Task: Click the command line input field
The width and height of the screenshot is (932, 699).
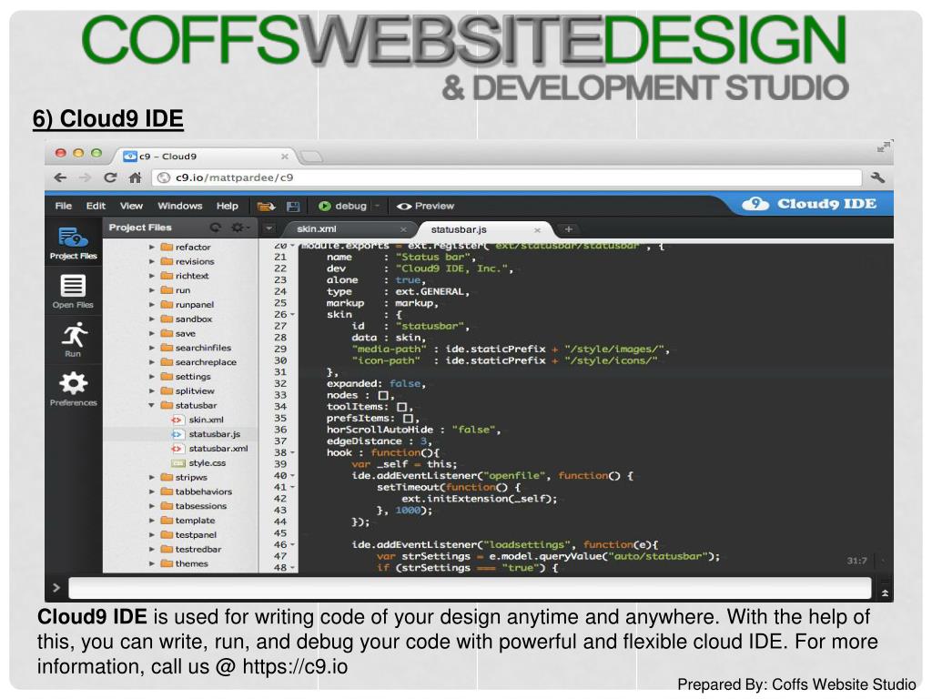Action: pos(471,588)
